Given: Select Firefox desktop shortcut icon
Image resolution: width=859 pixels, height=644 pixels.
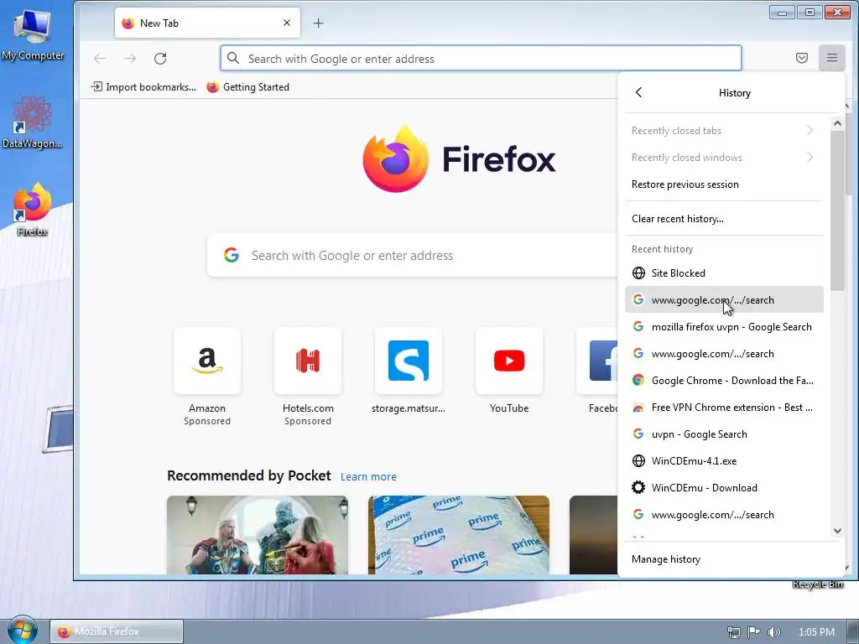Looking at the screenshot, I should coord(33,210).
